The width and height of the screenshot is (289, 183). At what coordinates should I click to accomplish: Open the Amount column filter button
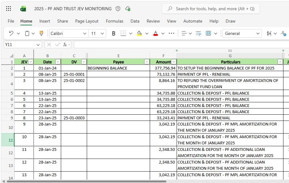tap(174, 62)
